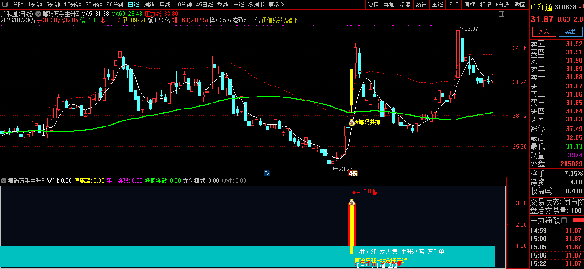This screenshot has height=269, width=584.
Task: Click the 买一 bid row
Action: click(x=556, y=86)
